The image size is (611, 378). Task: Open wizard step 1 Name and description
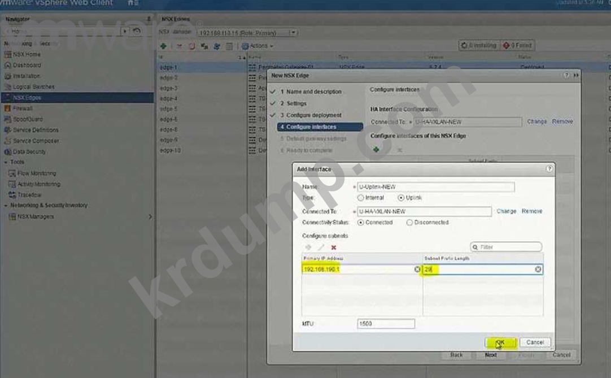[x=313, y=92]
